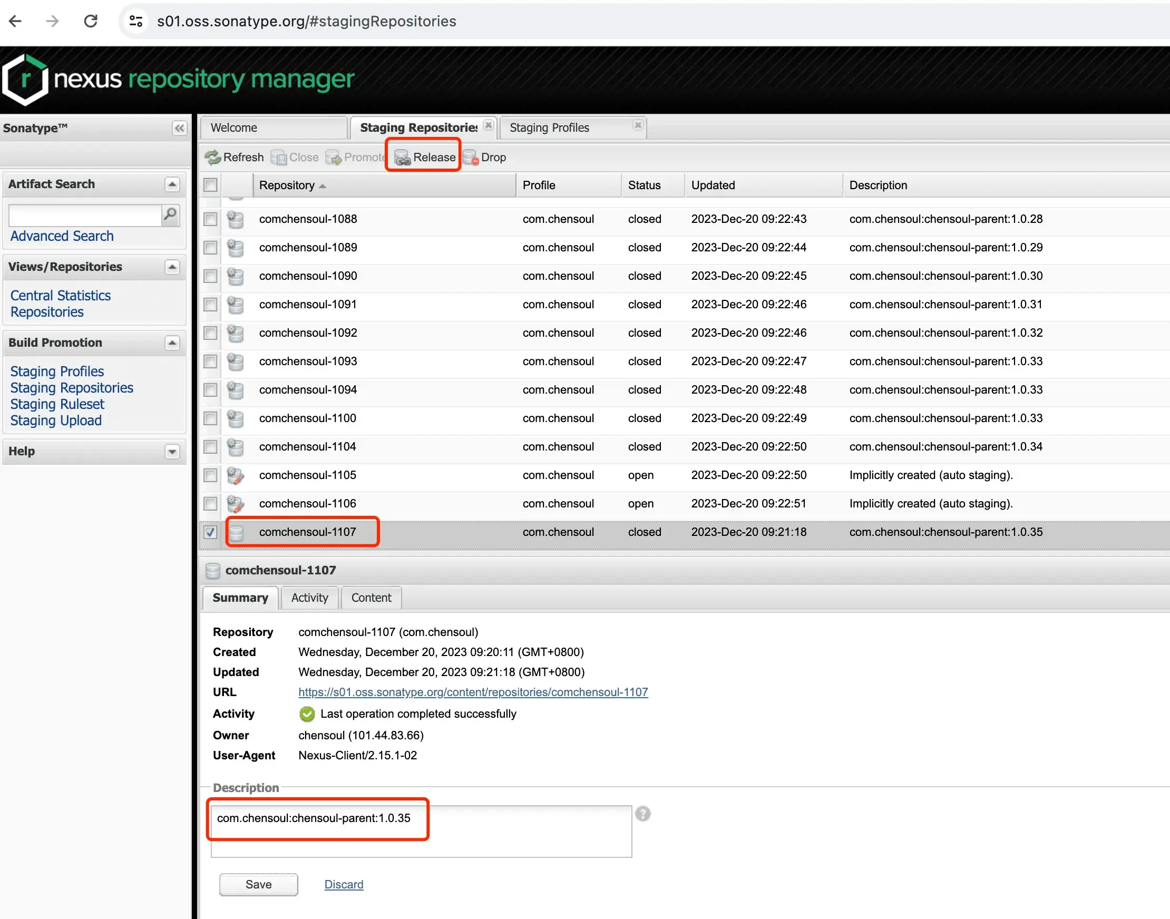Viewport: 1170px width, 919px height.
Task: Sort by the Updated column header
Action: pos(764,185)
